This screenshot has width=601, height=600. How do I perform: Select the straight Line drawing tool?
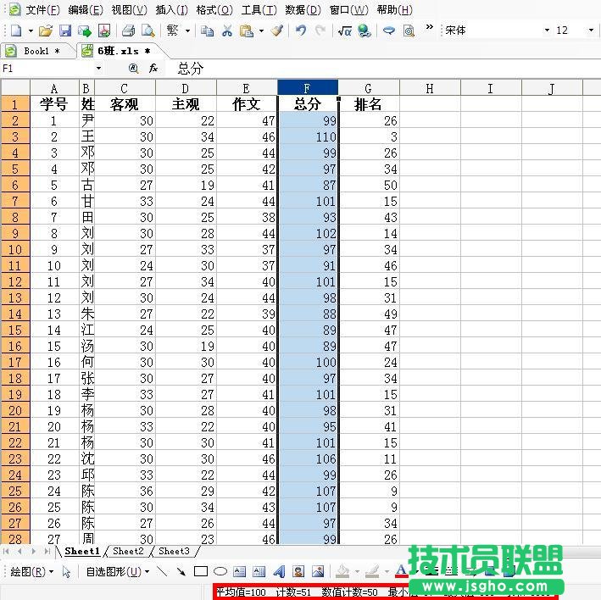point(163,571)
